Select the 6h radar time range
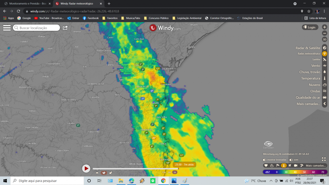Viewport: 329px width, 185px height. pyautogui.click(x=169, y=173)
